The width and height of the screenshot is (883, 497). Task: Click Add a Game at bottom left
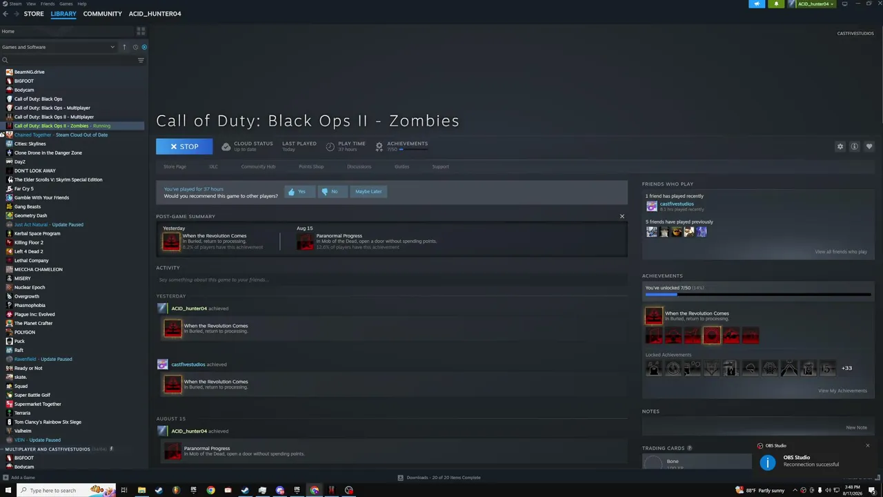19,478
